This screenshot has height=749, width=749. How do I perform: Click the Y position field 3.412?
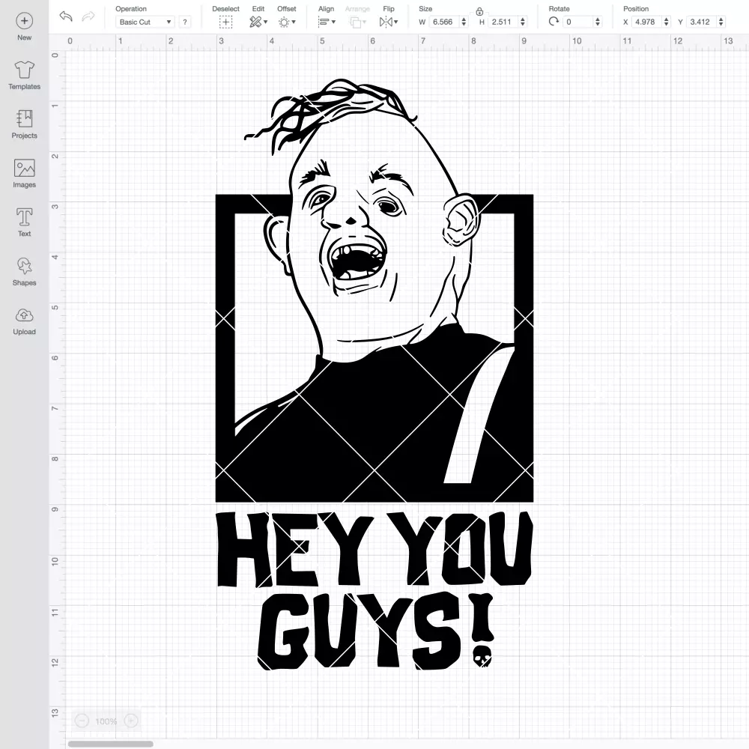click(702, 22)
